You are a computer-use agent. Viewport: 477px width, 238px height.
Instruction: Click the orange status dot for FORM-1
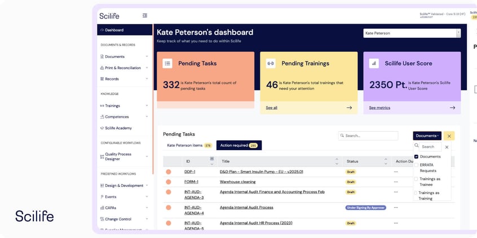coord(169,182)
